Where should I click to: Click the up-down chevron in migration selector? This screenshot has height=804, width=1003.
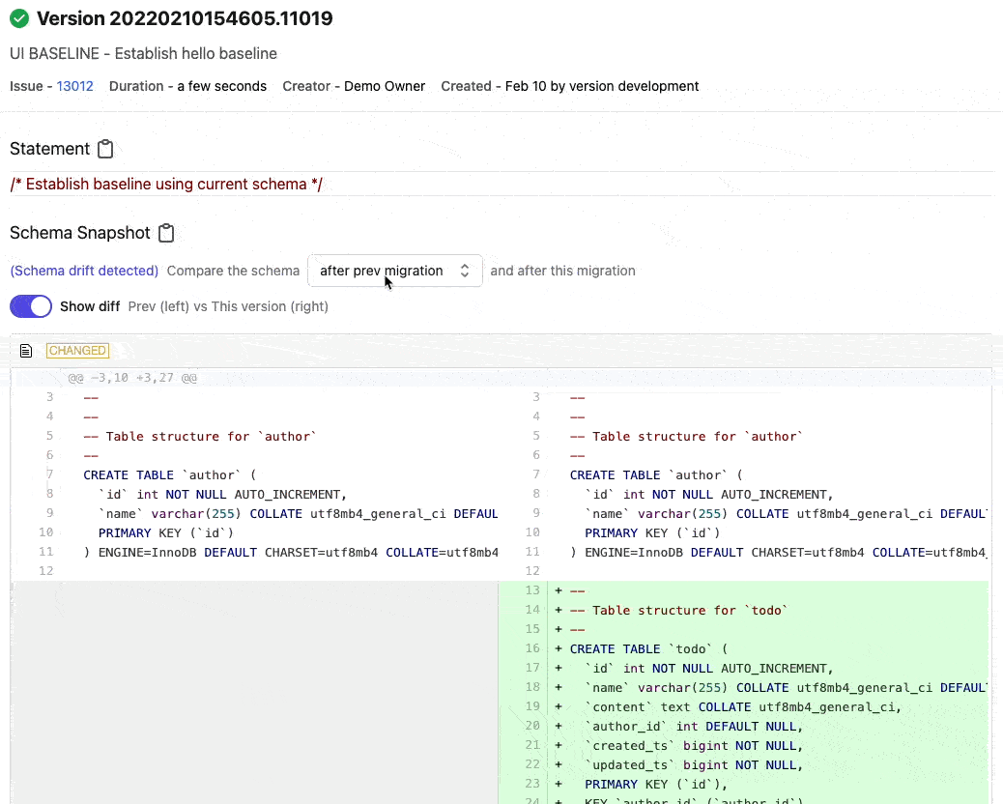[x=465, y=271]
